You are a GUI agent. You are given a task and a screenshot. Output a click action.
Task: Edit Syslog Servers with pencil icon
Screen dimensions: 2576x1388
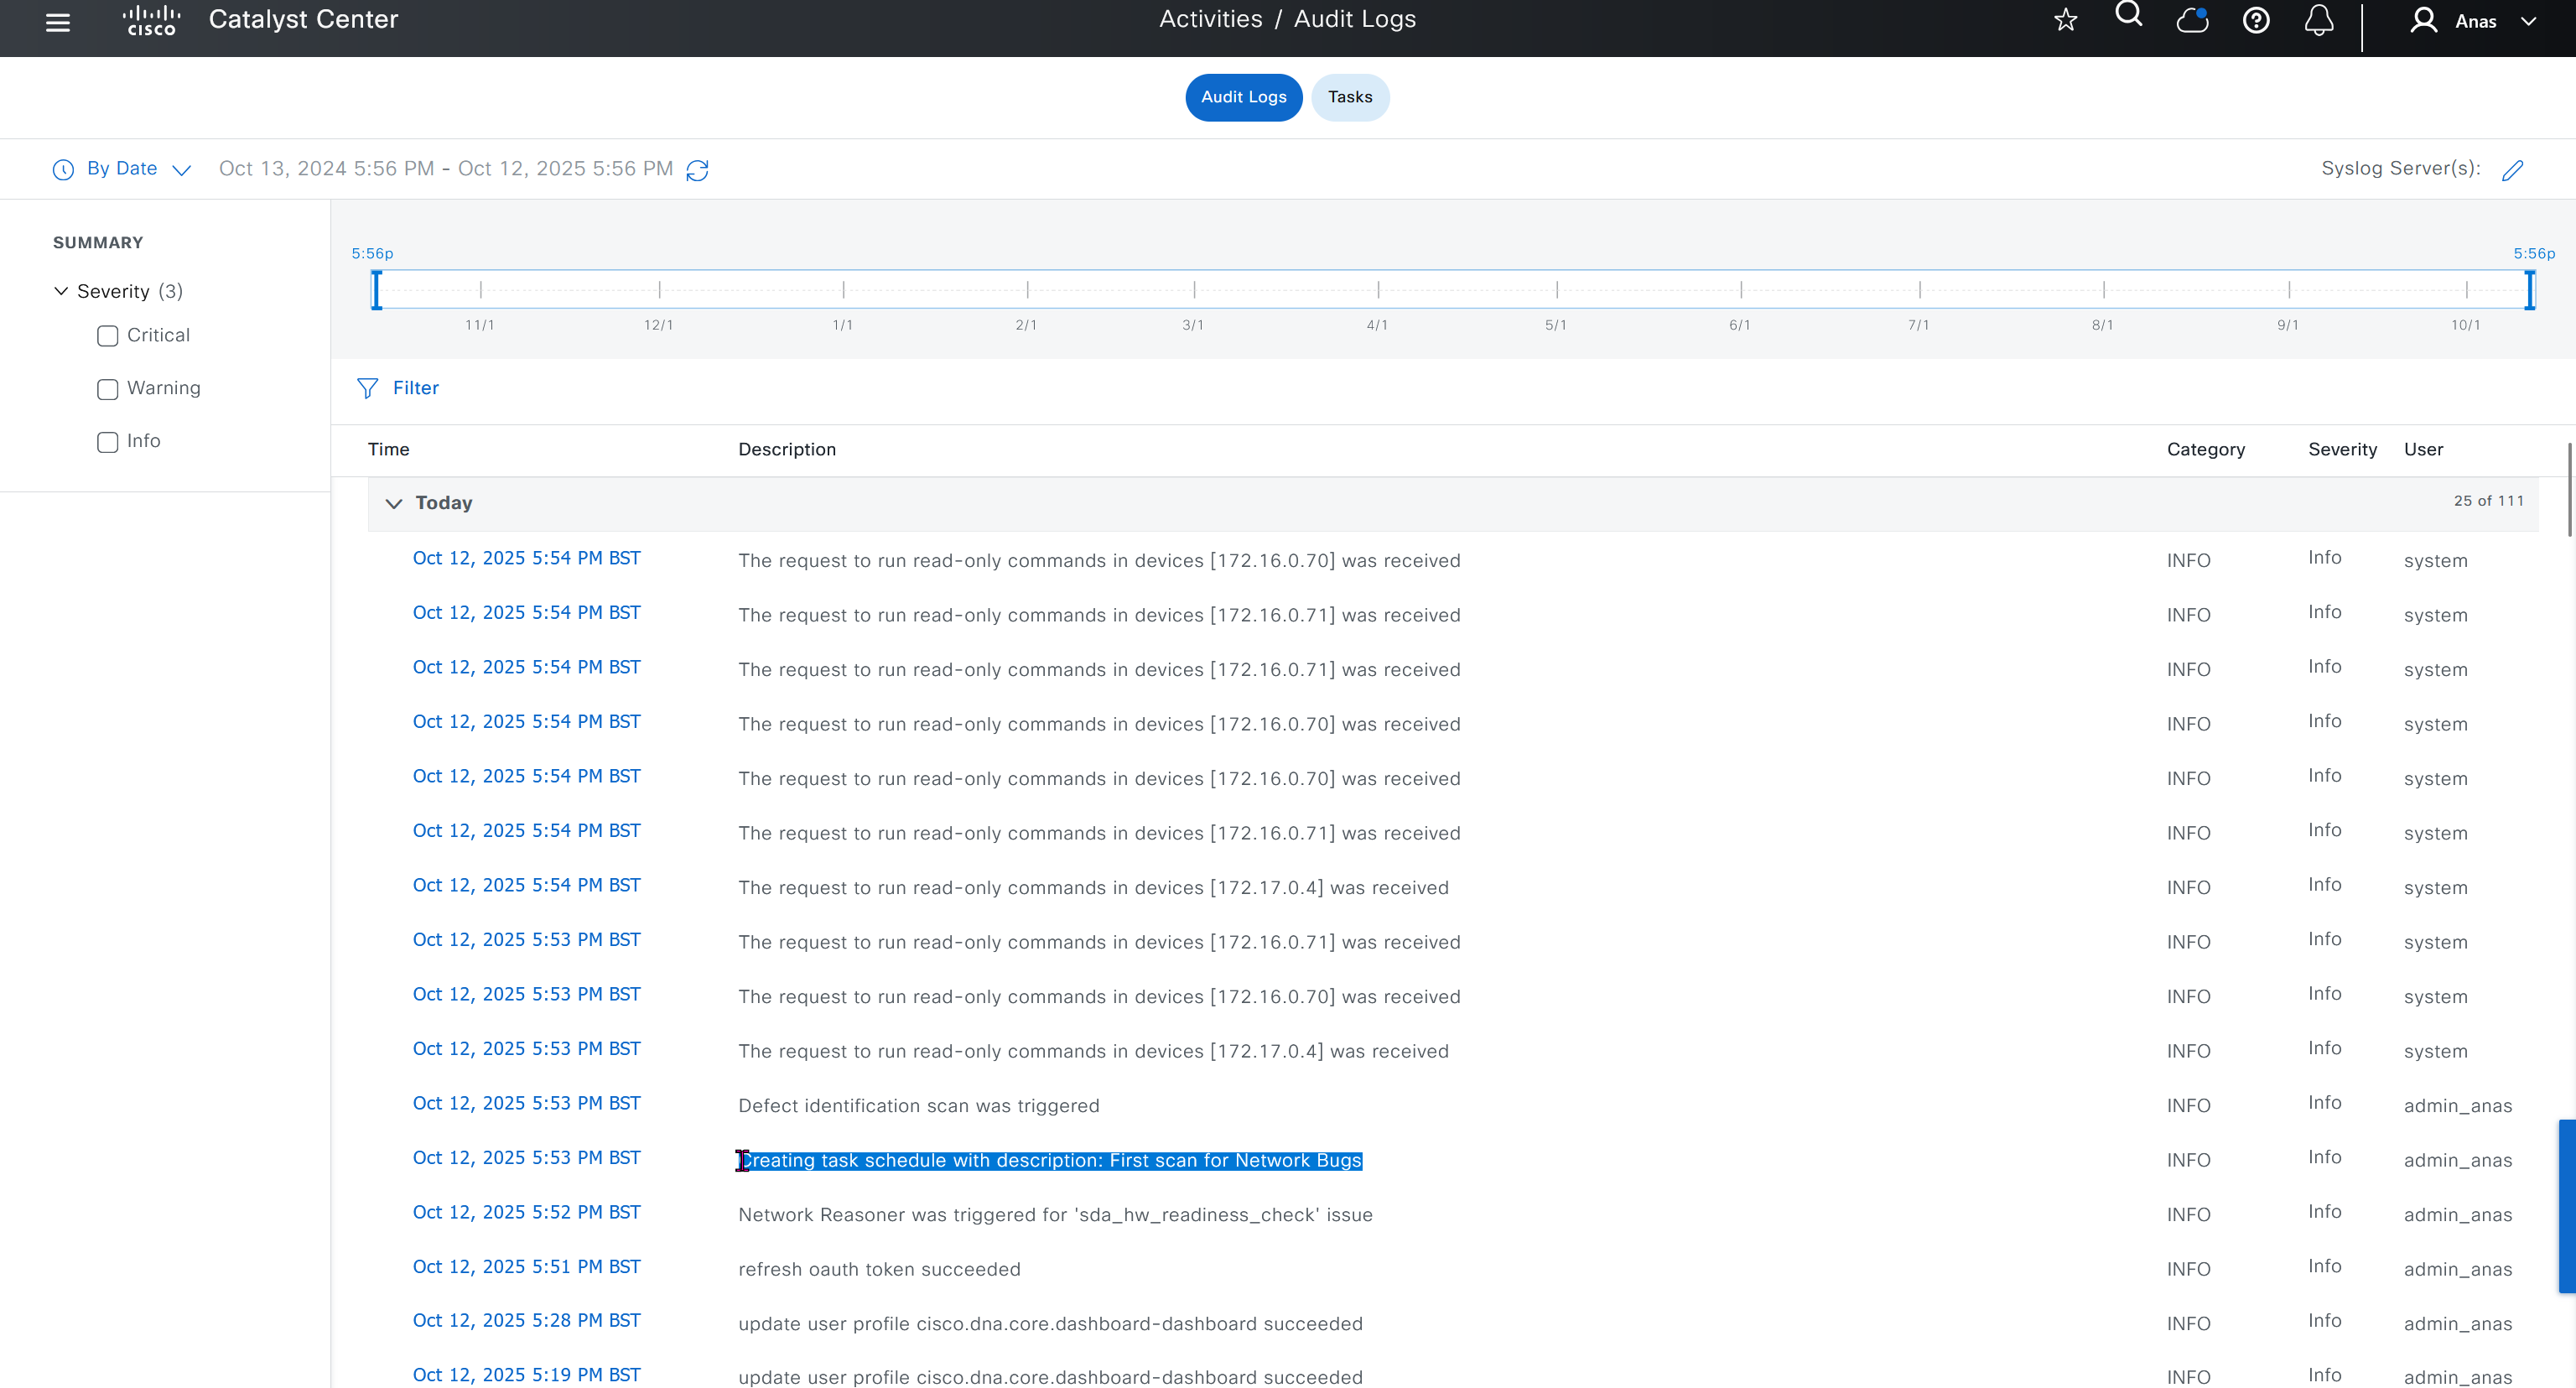click(x=2513, y=170)
